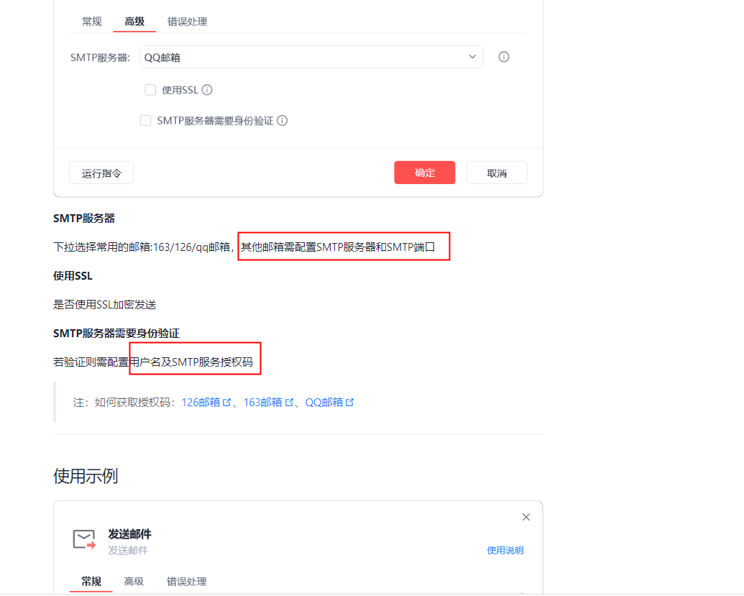Open the QQ邮箱 authorization code link
The height and width of the screenshot is (596, 744).
click(x=324, y=403)
